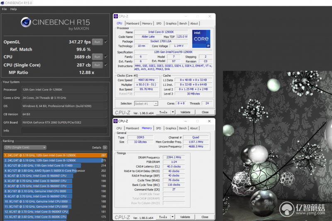332x221 pixels.
Task: Switch to Memory tab in upper CPU-Z
Action: (147, 24)
